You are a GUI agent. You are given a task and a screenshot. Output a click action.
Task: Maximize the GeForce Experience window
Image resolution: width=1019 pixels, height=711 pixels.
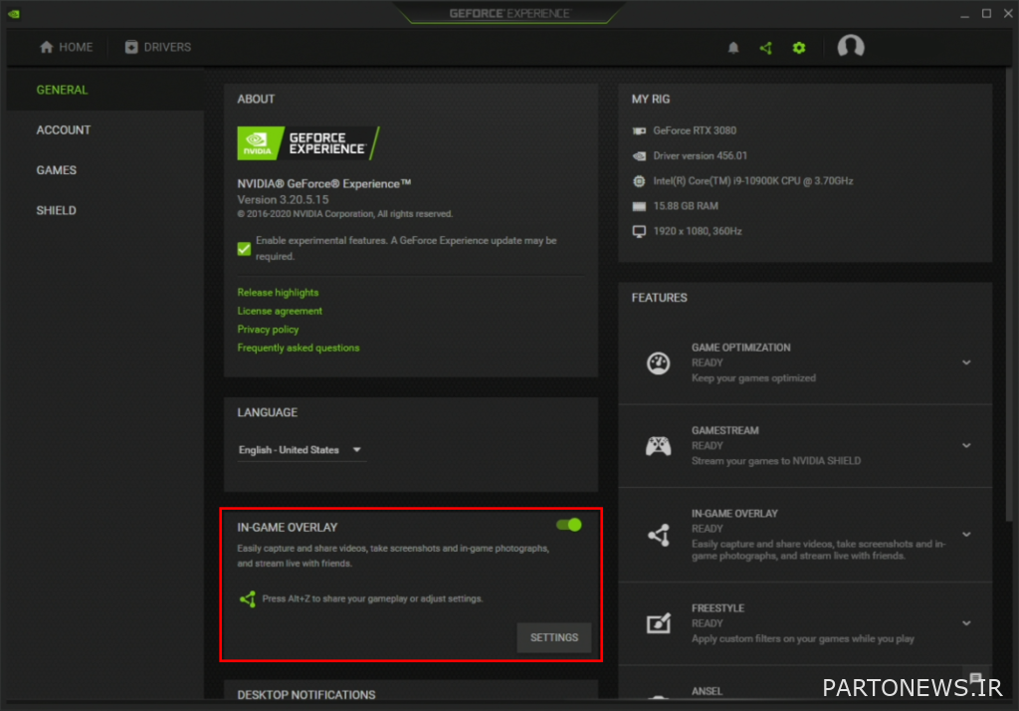[x=986, y=14]
